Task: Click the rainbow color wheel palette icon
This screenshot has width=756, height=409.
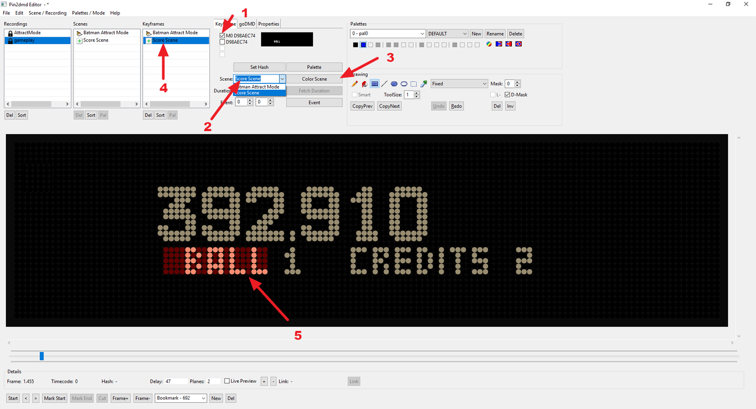Action: click(x=489, y=44)
